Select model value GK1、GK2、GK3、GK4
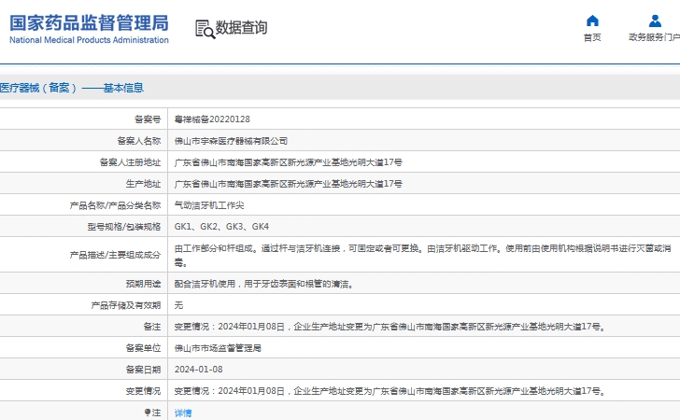 click(x=221, y=227)
